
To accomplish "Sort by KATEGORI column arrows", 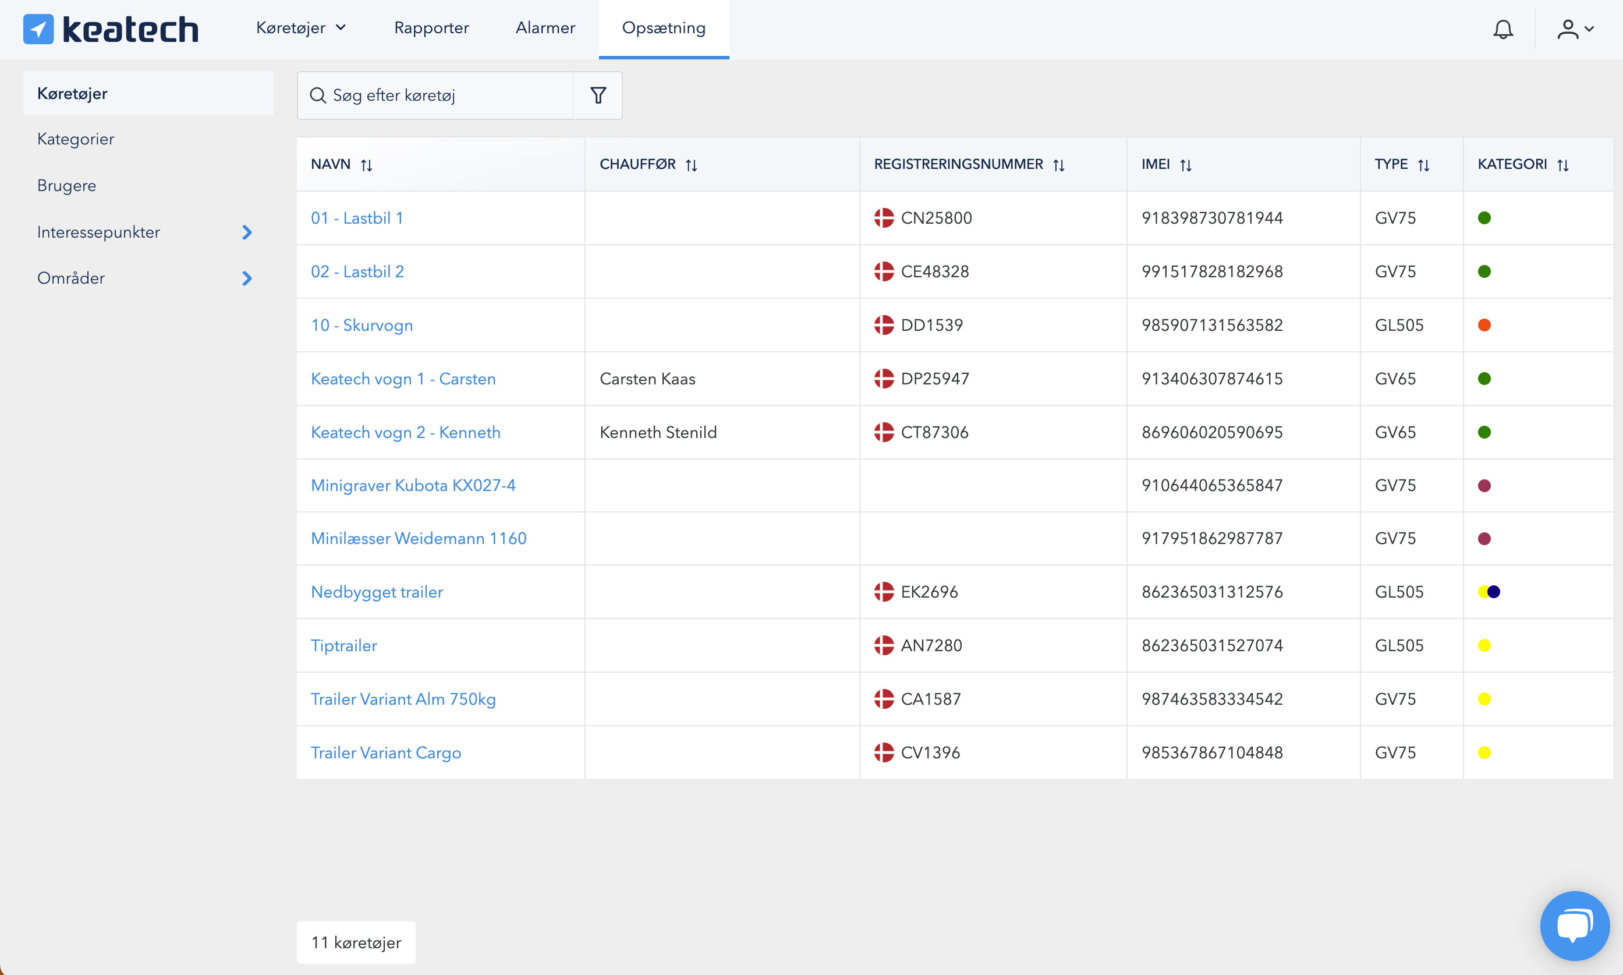I will pos(1563,165).
